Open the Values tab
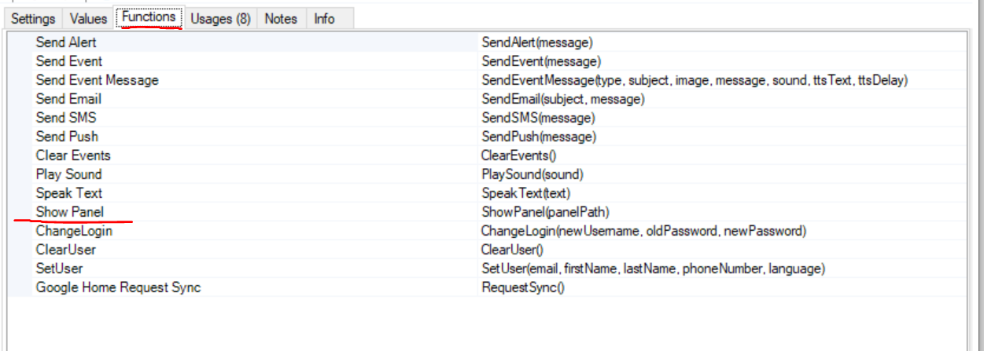The image size is (984, 351). pyautogui.click(x=88, y=19)
